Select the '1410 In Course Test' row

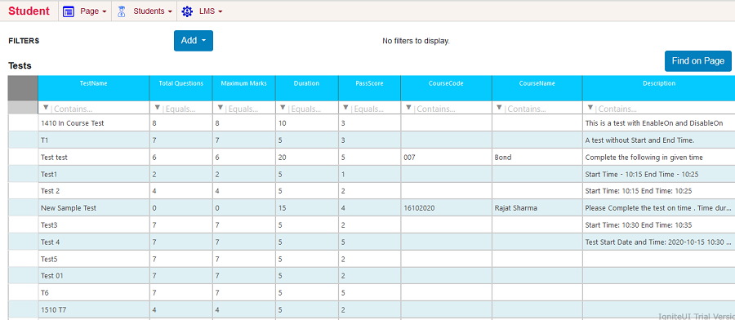coord(372,123)
